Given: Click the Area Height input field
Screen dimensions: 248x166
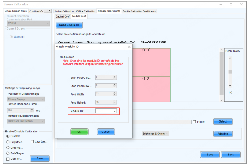Looking at the screenshot, I should click(x=104, y=102).
